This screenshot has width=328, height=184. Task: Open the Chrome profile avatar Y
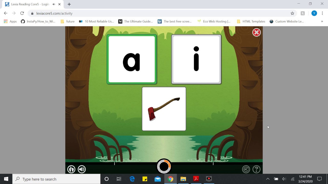click(314, 13)
